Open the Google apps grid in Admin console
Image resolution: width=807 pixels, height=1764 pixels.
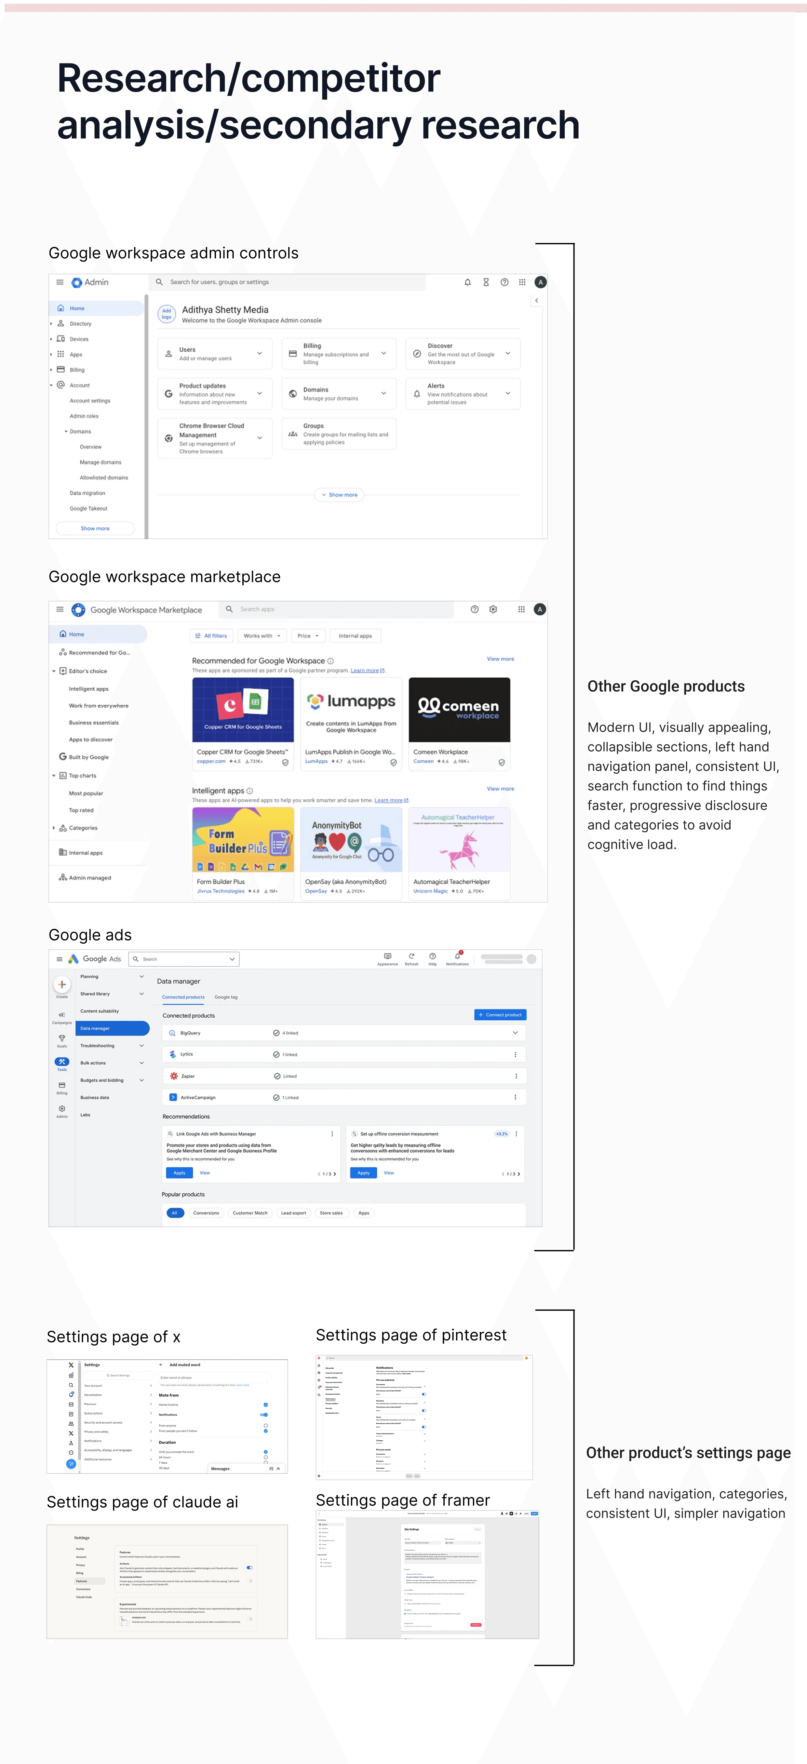click(522, 282)
